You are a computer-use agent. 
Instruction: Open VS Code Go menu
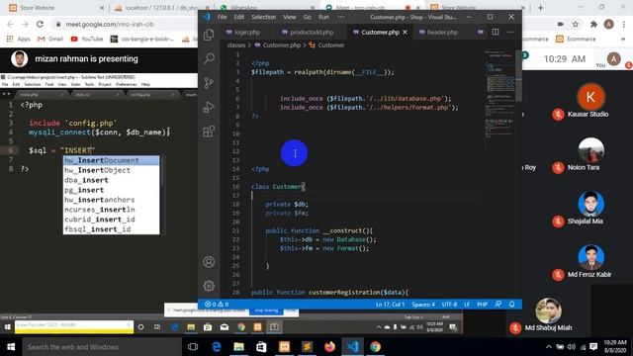308,17
